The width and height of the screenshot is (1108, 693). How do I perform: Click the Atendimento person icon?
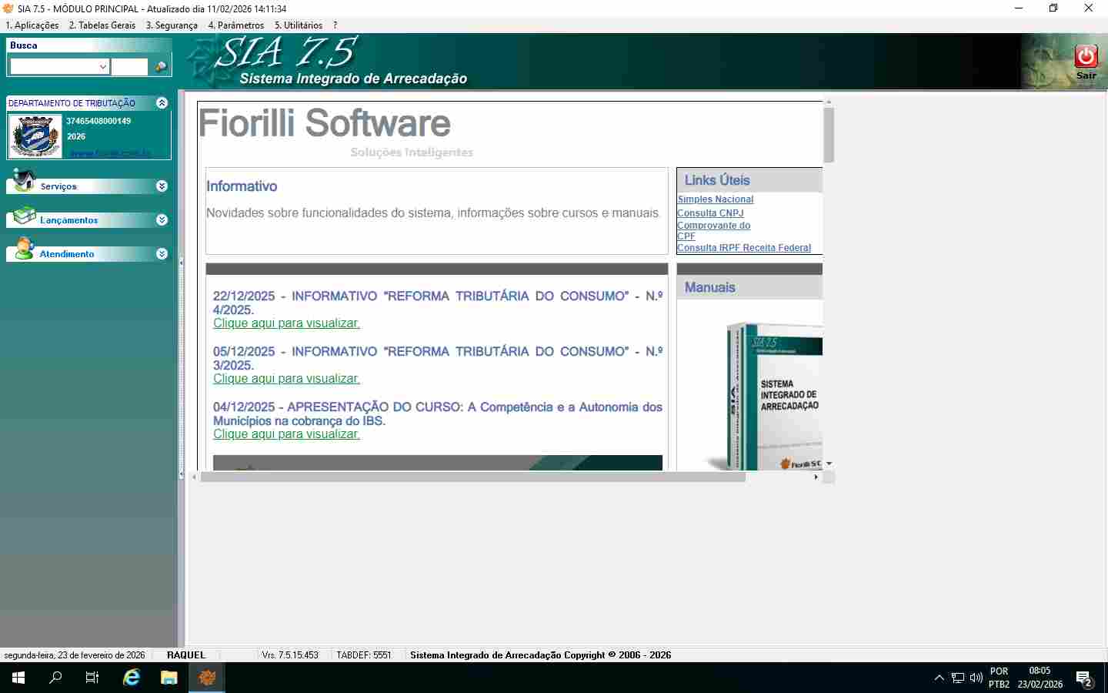point(24,248)
